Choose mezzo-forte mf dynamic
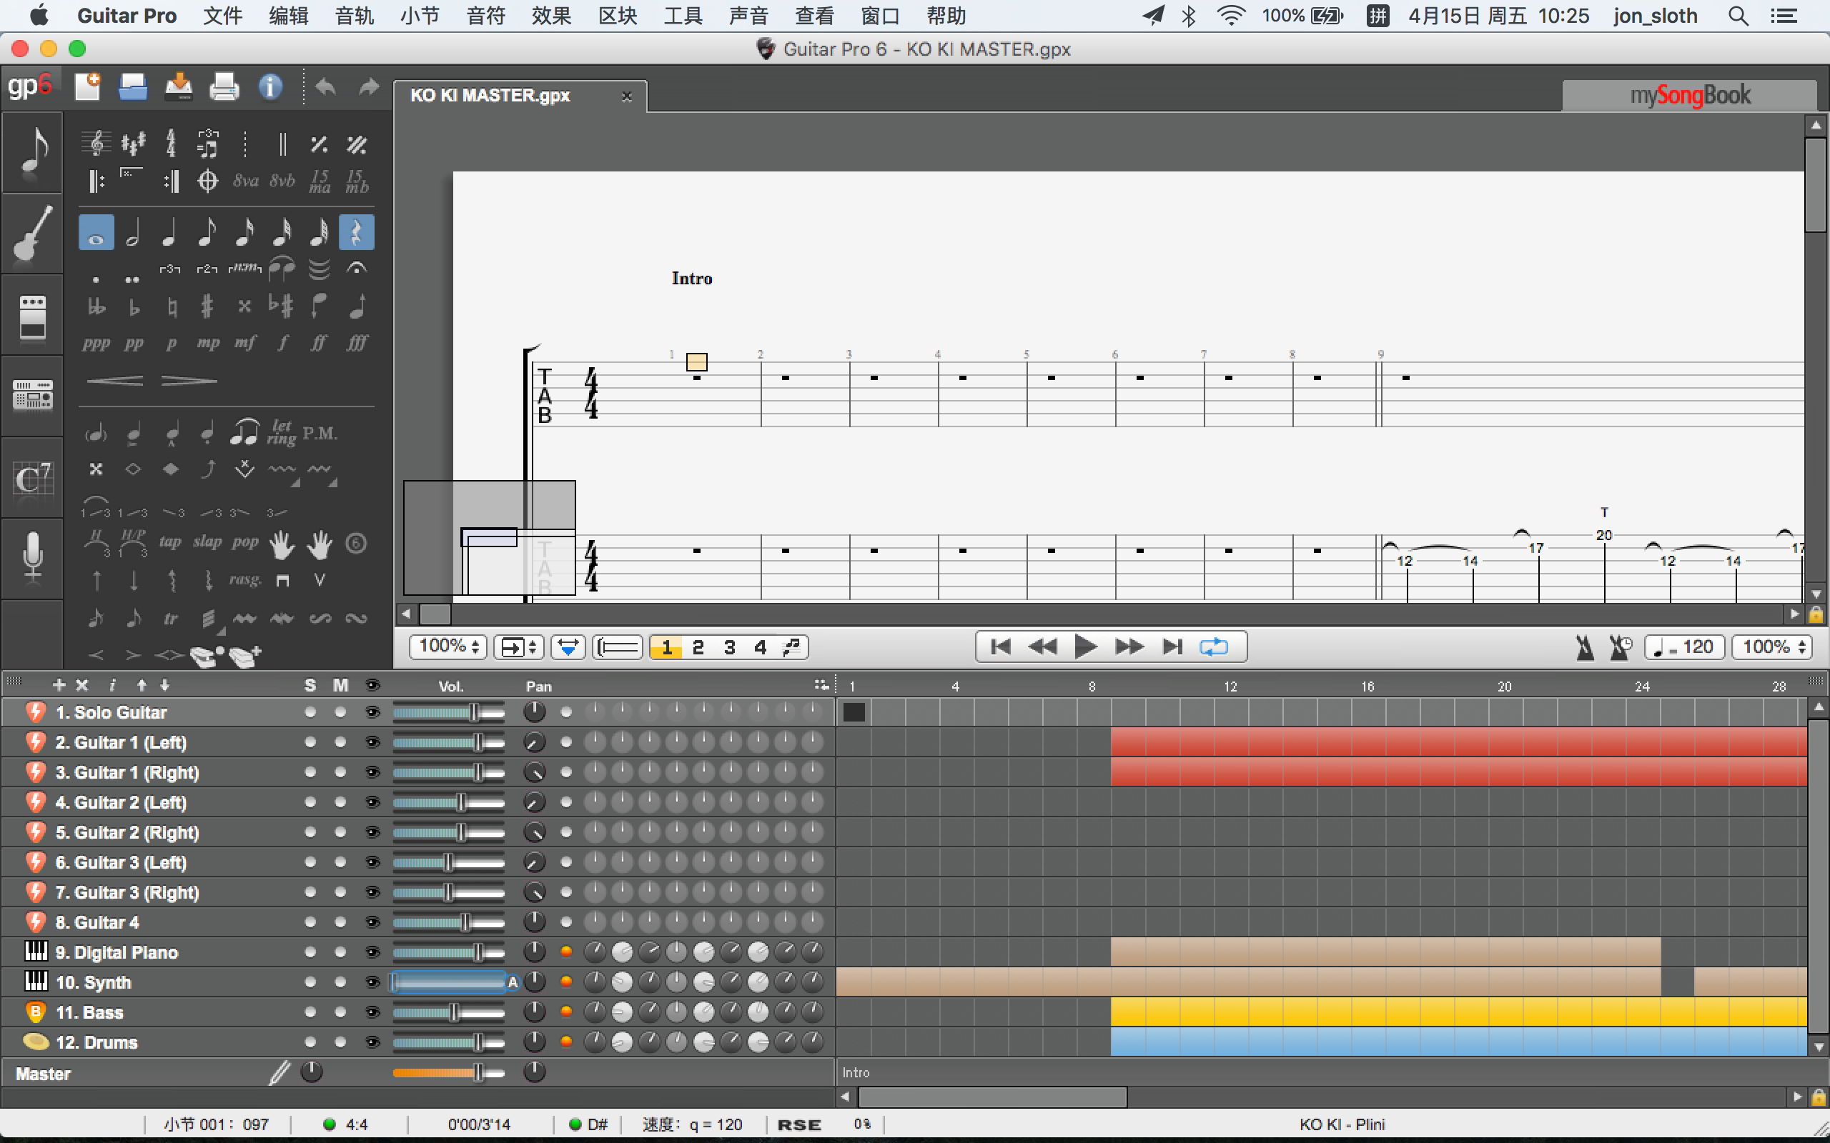Screen dimensions: 1830x1143 click(245, 342)
